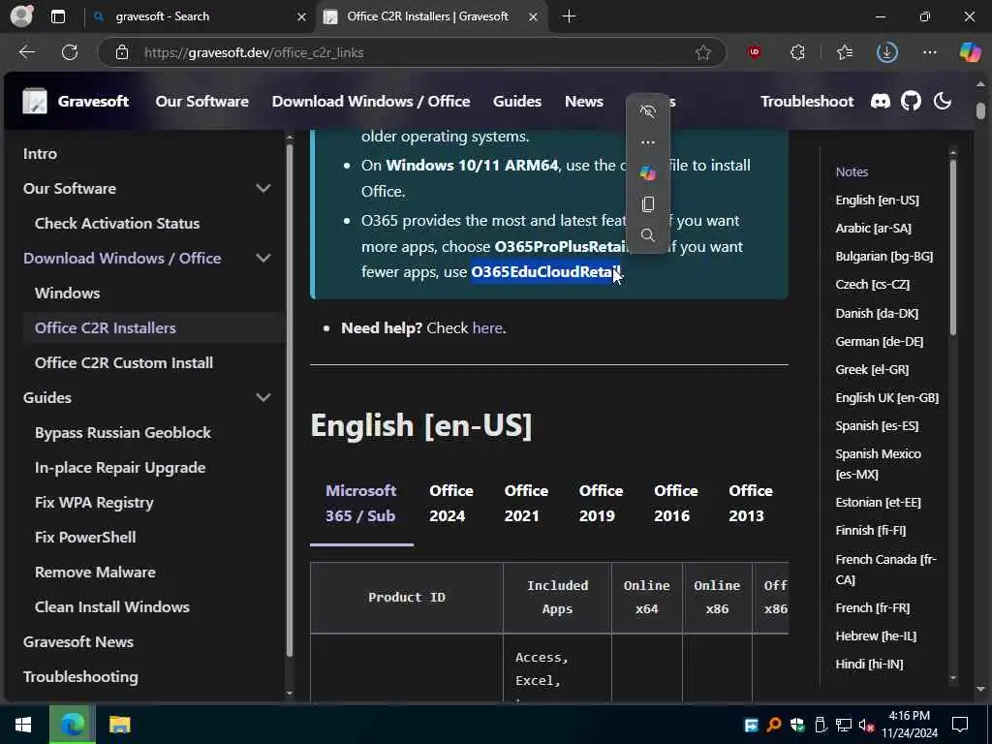Open the Extensions puzzle icon
Image resolution: width=992 pixels, height=744 pixels.
798,52
